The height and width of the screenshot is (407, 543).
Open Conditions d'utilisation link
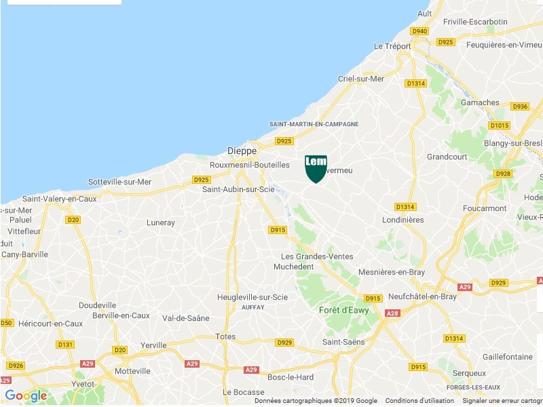point(419,401)
